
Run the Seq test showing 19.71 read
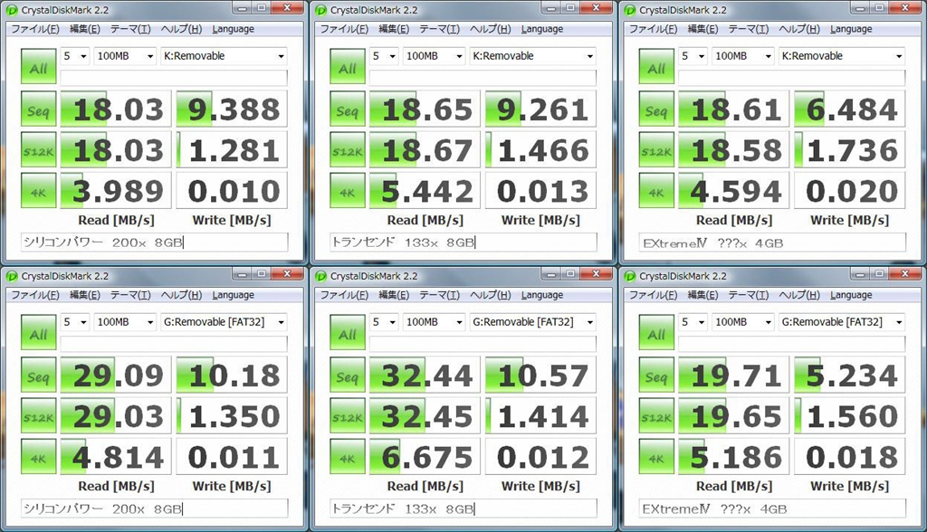coord(656,375)
